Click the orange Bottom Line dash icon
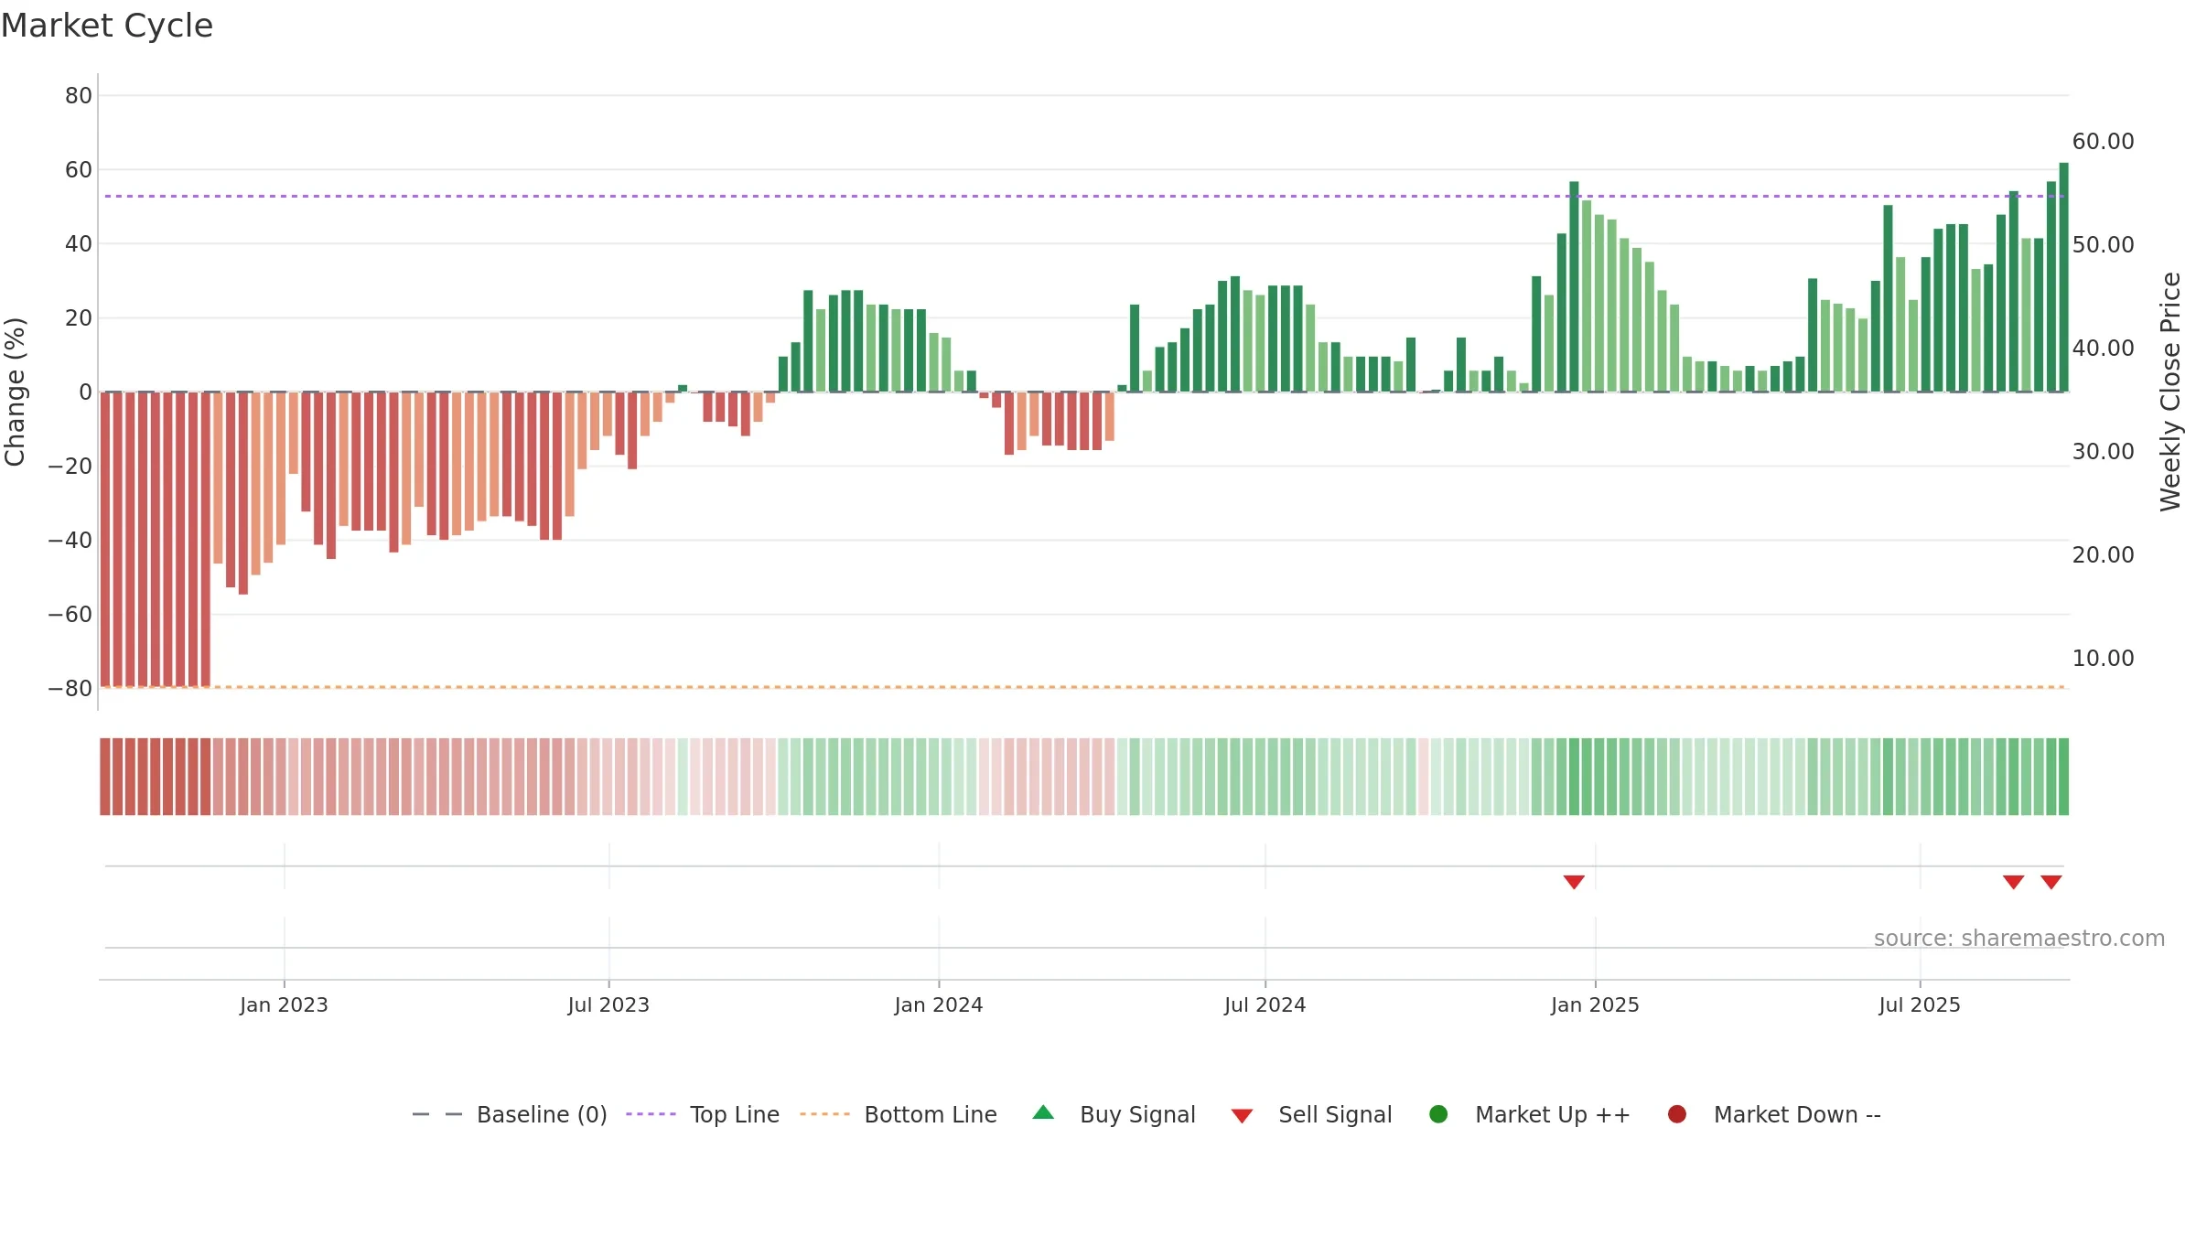The image size is (2196, 1235). 824,1114
